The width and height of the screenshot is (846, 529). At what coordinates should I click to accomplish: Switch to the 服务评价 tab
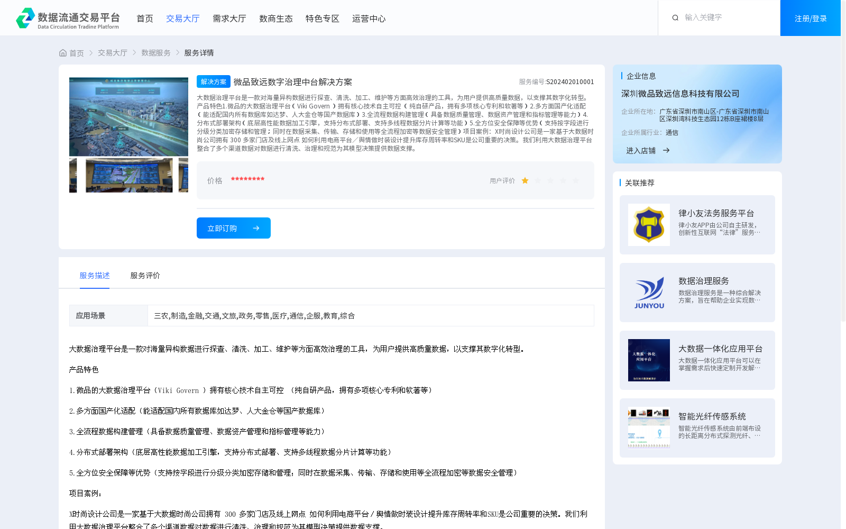(x=145, y=276)
